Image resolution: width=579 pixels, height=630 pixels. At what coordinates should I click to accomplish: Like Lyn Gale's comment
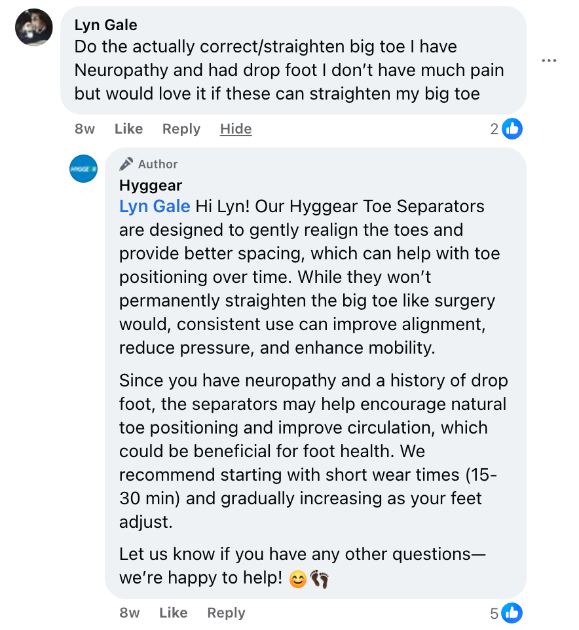128,129
